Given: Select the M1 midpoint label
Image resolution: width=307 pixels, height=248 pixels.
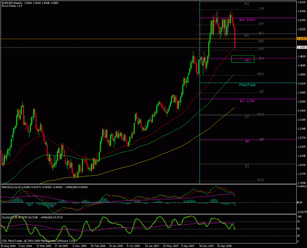Looking at the screenshot, I should point(247,141).
